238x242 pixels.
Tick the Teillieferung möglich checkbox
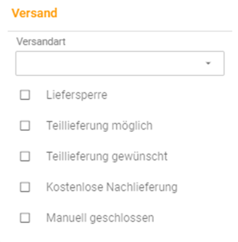click(x=25, y=126)
